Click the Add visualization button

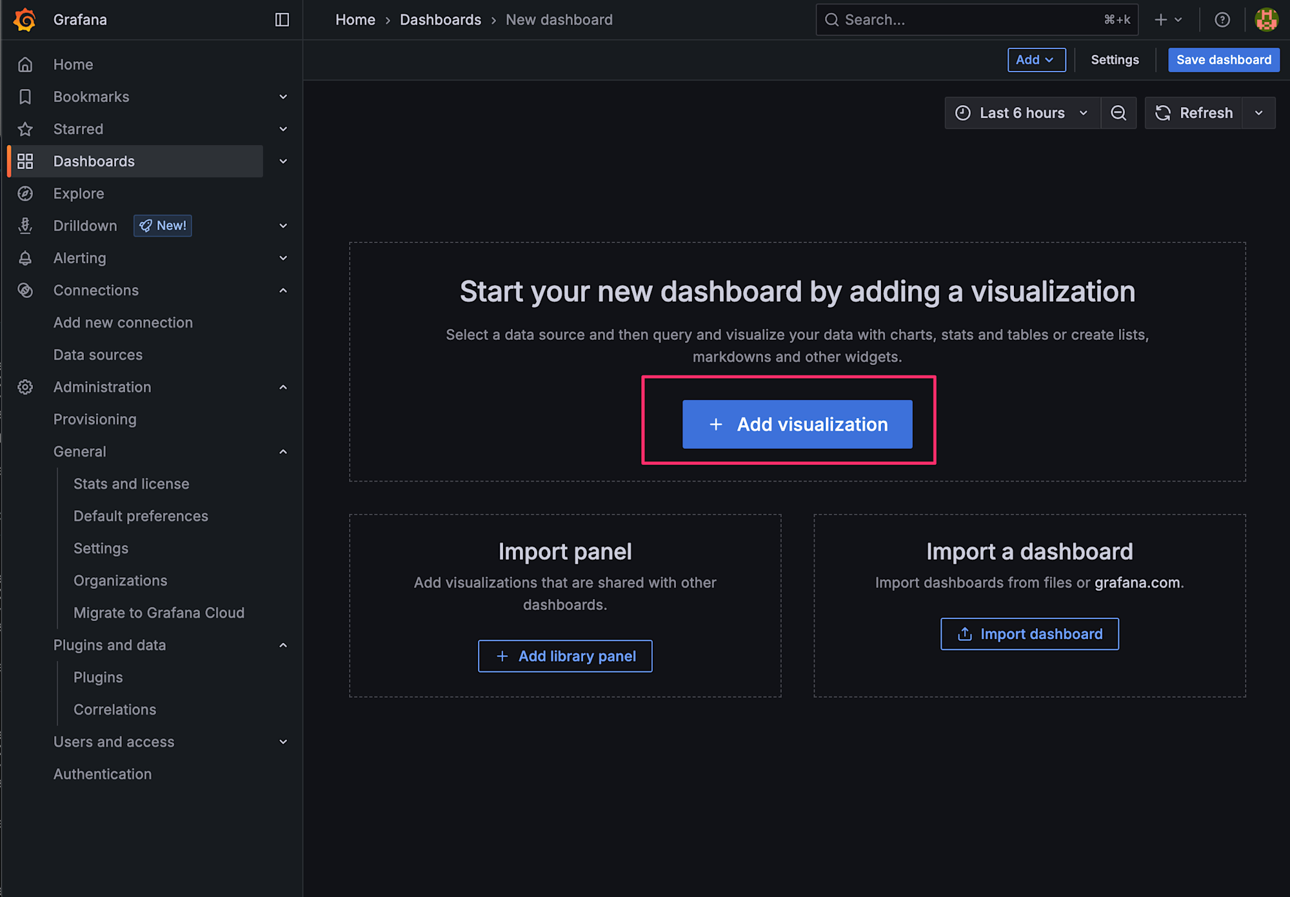pos(797,424)
